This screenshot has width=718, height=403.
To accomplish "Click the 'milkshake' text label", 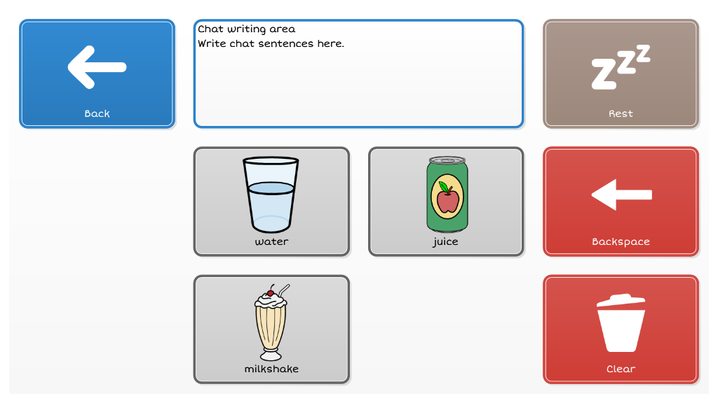I will (271, 369).
